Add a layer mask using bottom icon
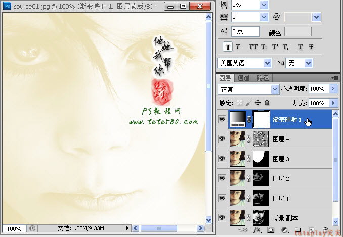Screen dimensions: 343x237 point(271,230)
